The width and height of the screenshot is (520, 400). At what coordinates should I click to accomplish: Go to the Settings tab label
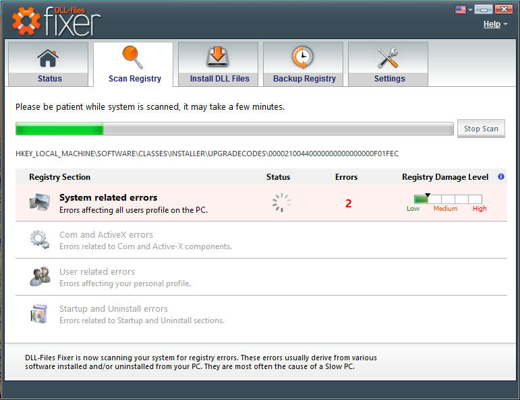coord(389,79)
